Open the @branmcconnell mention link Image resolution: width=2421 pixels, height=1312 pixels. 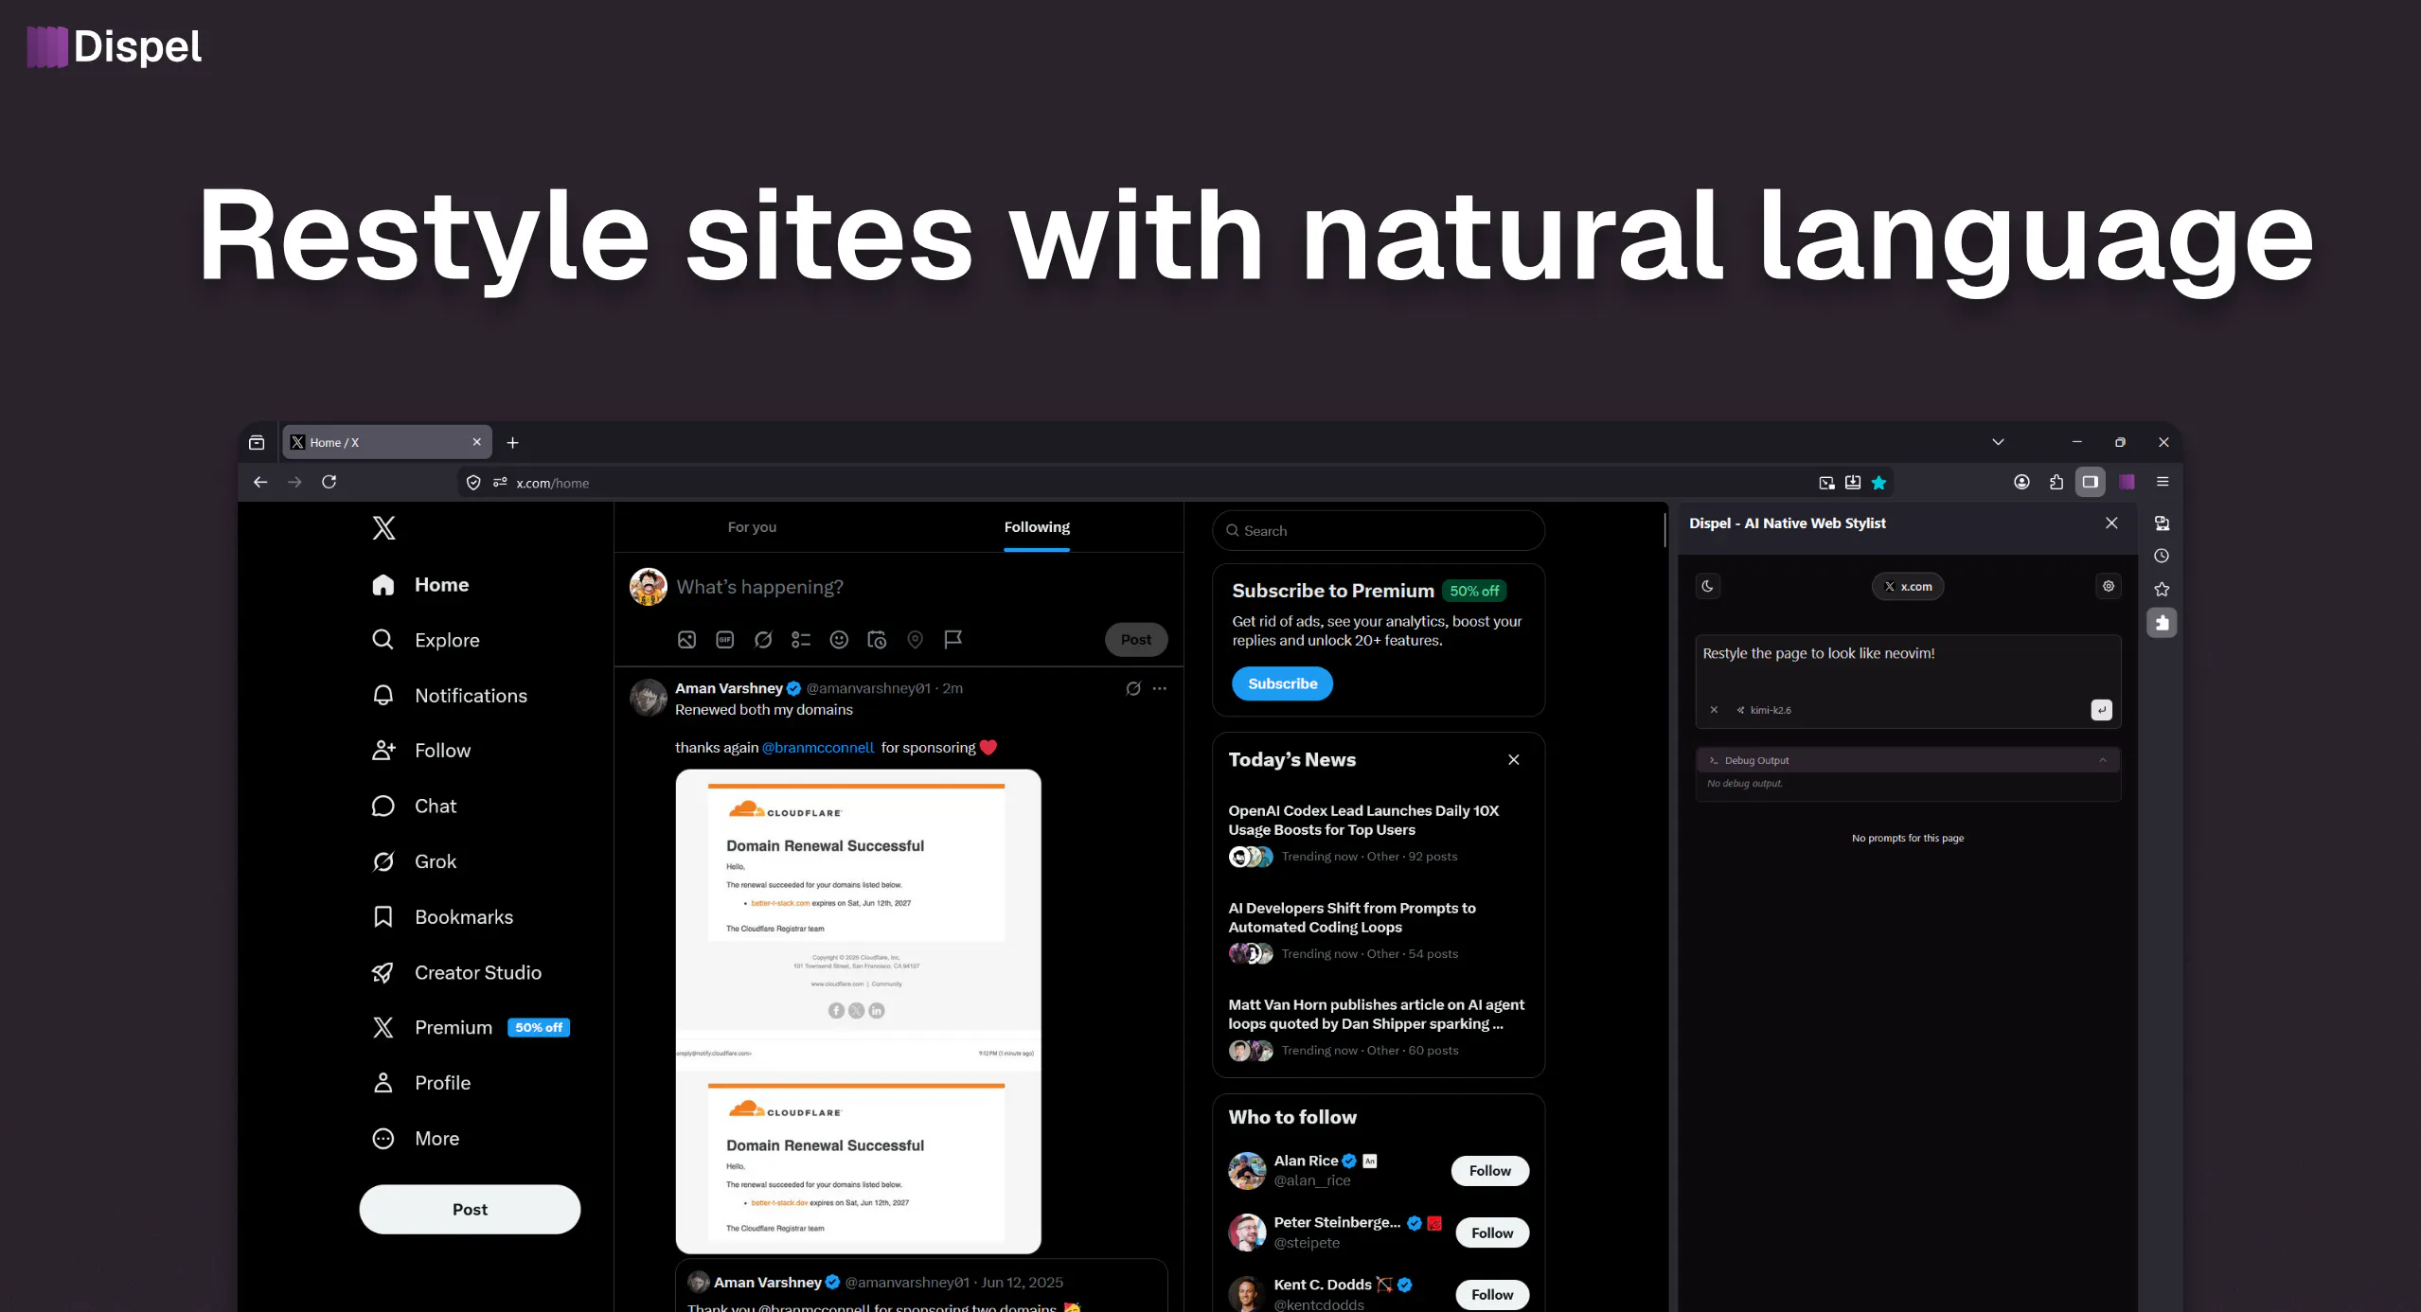(818, 748)
